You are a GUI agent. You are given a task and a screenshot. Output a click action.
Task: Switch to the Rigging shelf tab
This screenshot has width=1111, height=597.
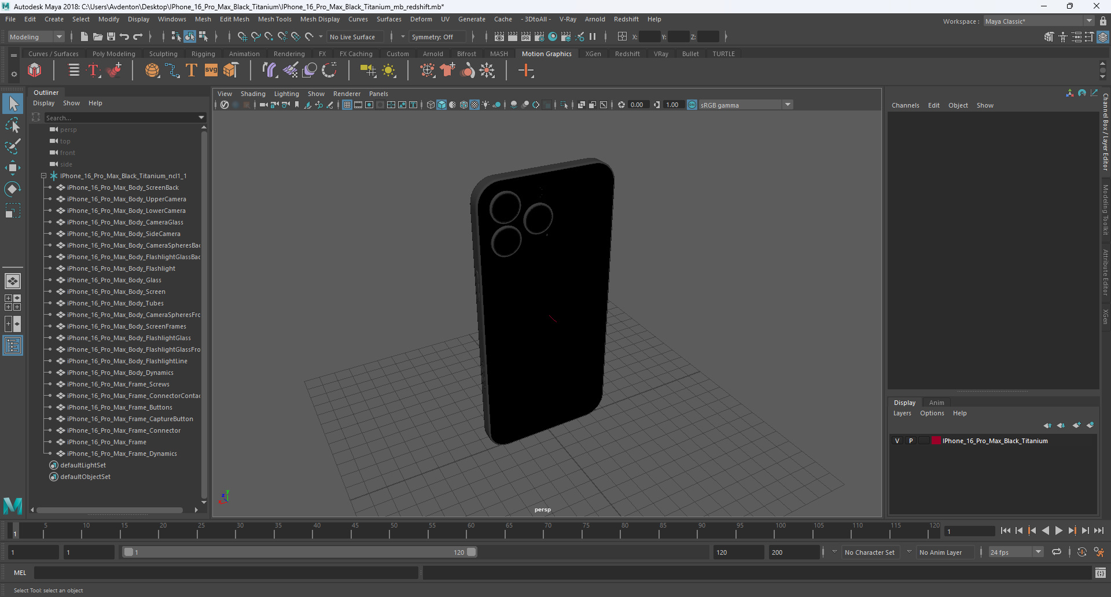coord(203,54)
